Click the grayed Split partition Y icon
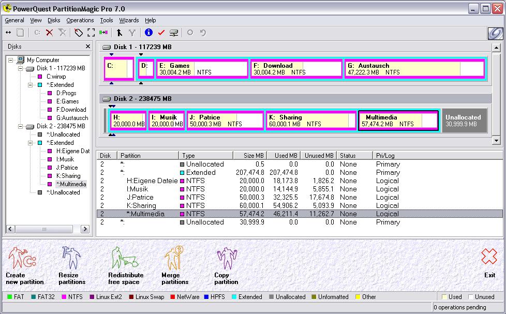Viewport: 506px width, 314px height. pos(131,33)
